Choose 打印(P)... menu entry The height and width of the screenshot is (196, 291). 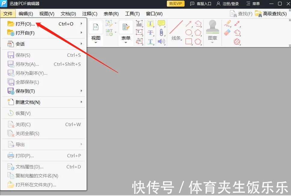44,155
